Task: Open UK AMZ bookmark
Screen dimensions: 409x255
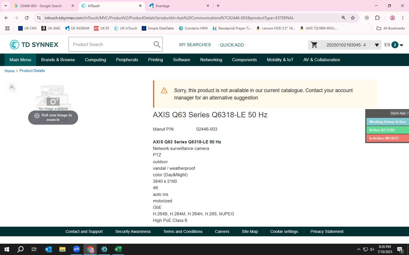Action: [51, 28]
